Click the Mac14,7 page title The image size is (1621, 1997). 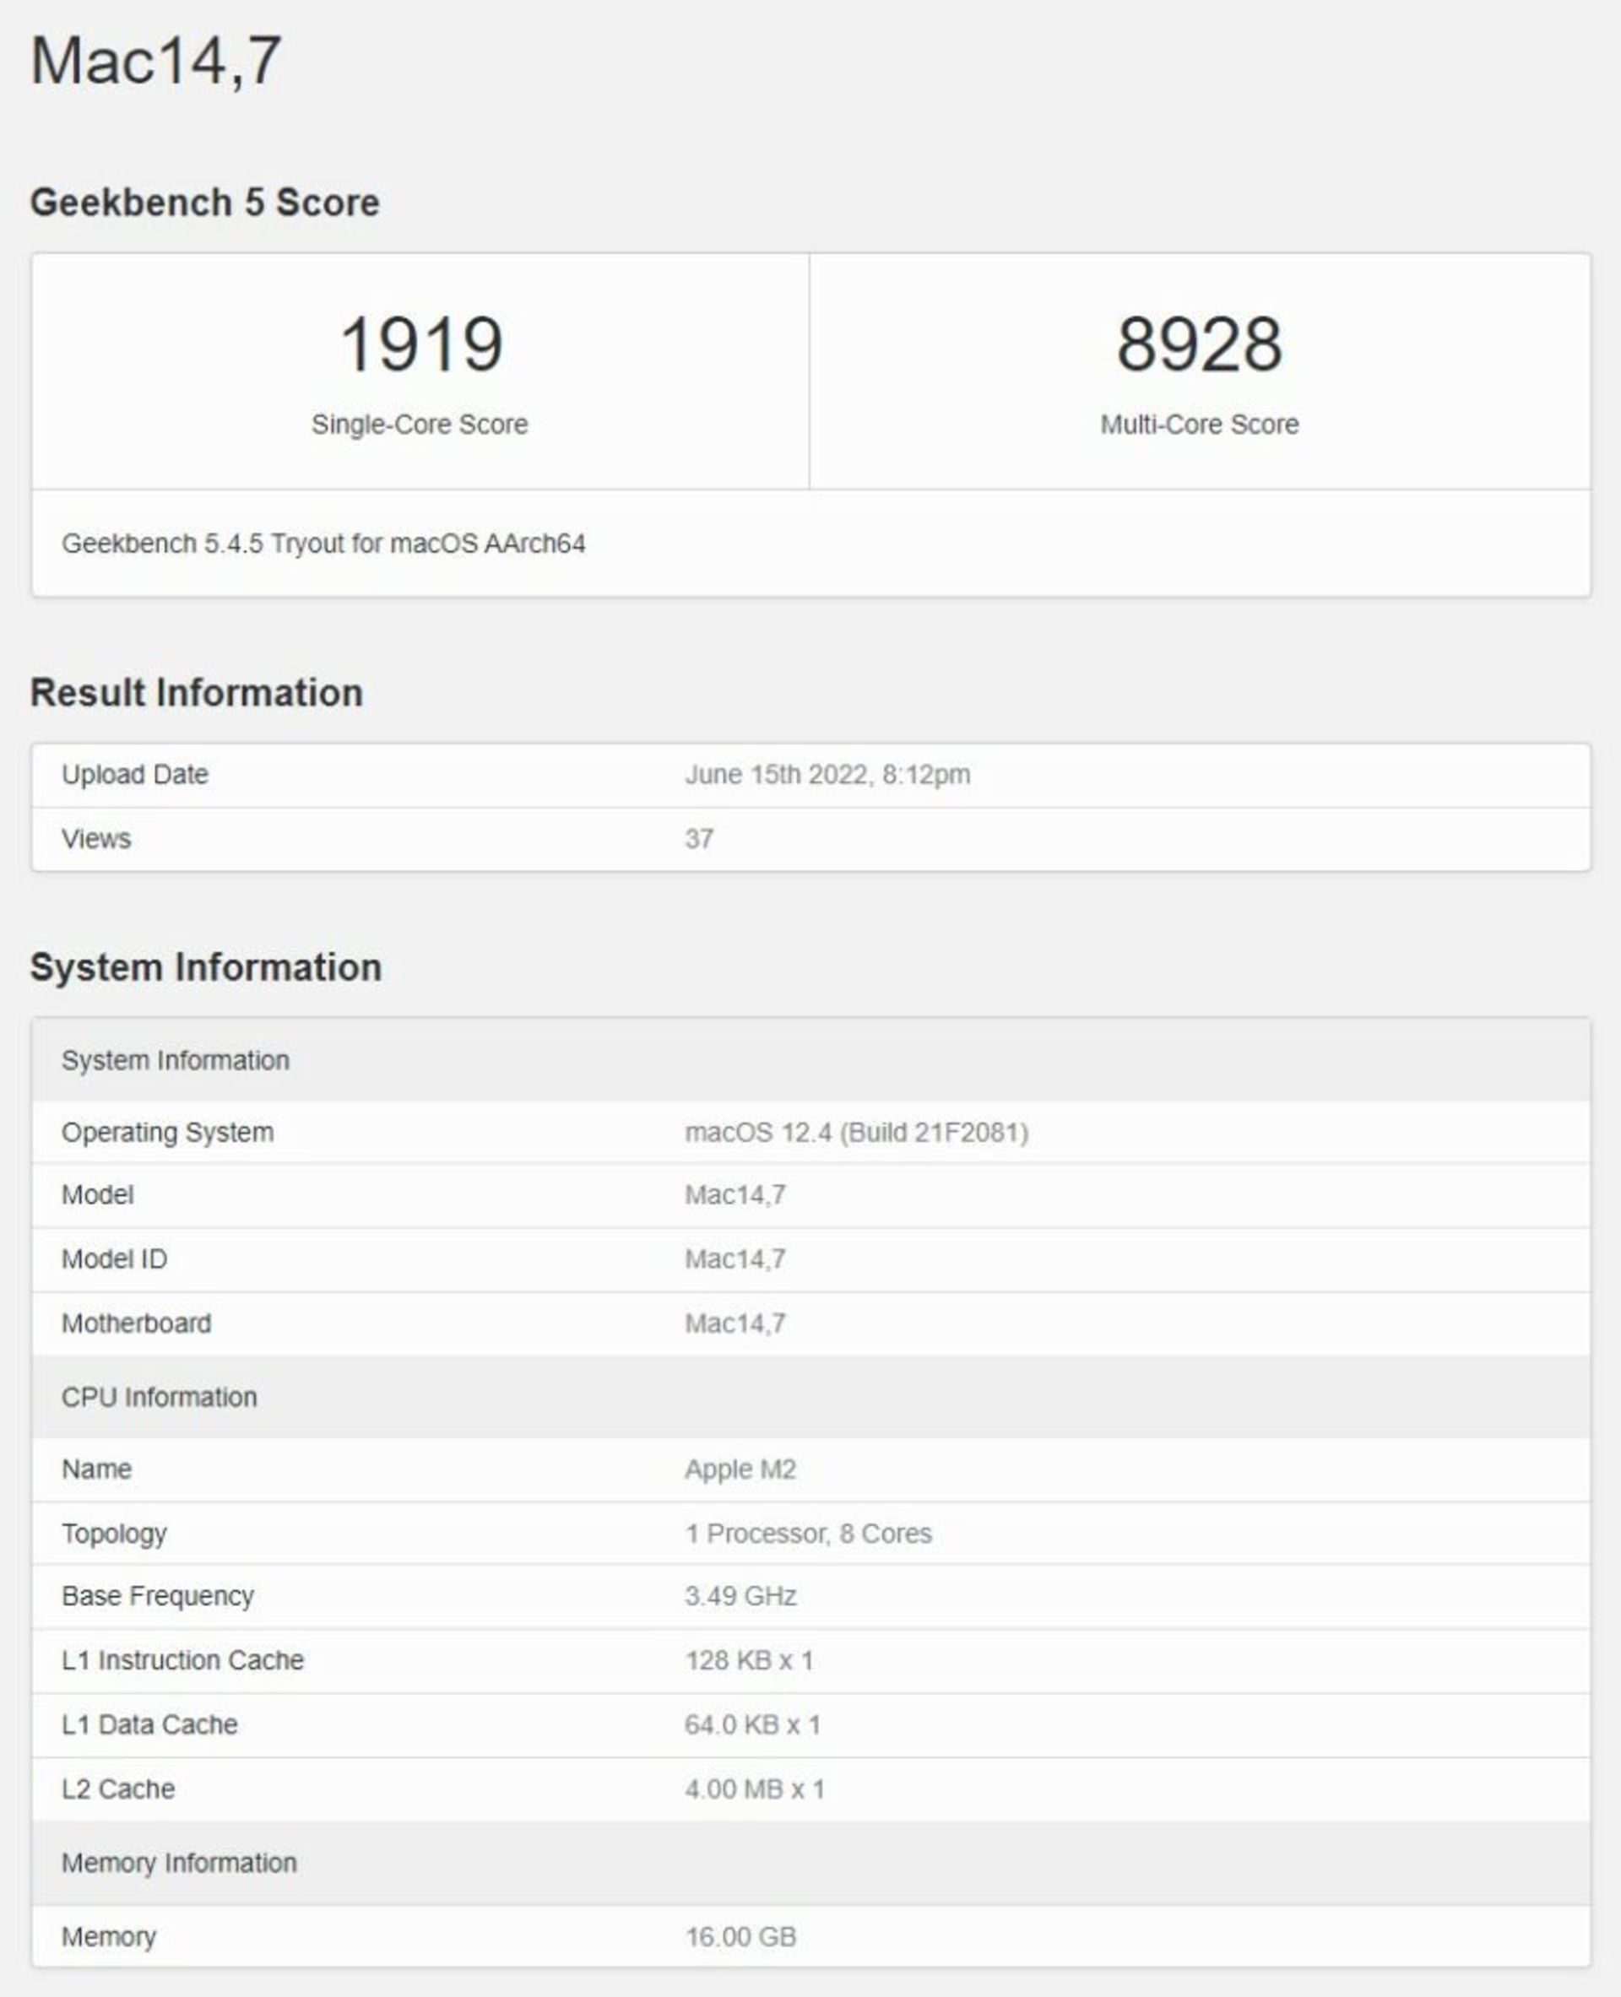[x=156, y=61]
